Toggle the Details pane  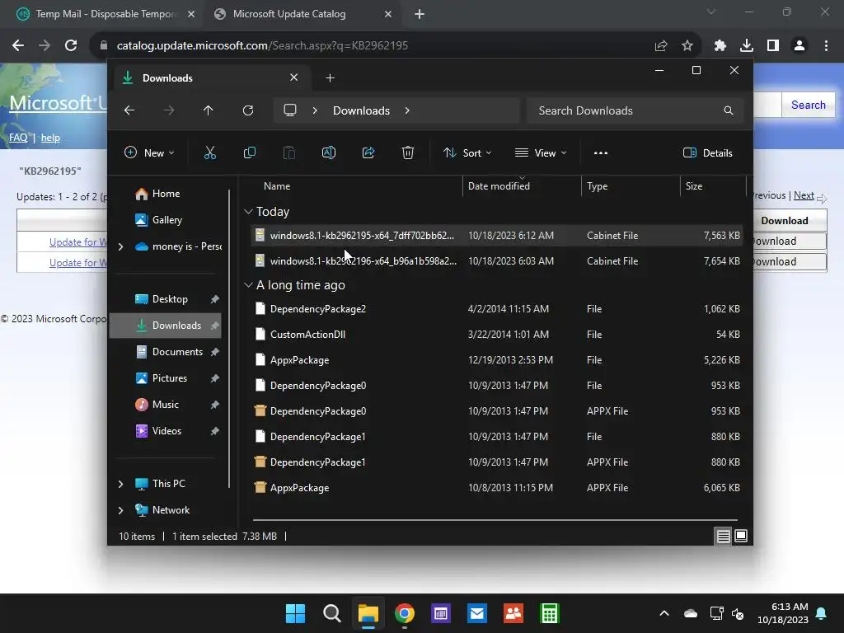(707, 152)
